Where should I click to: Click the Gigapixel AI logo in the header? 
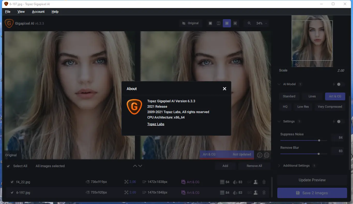9,23
